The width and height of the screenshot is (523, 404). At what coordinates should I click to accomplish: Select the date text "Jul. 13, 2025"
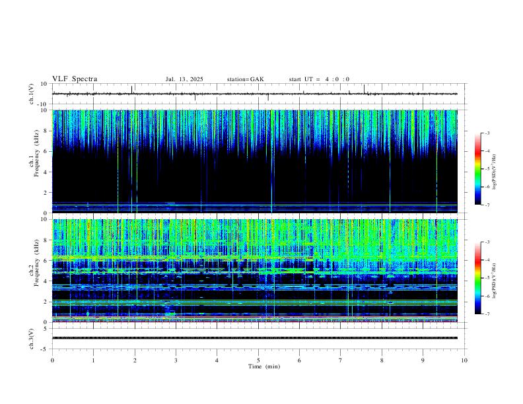pyautogui.click(x=184, y=79)
